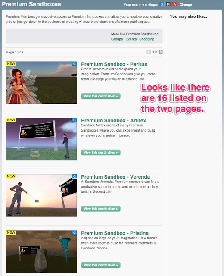Open Premium Sandbox - Artifex title link
Image resolution: width=224 pixels, height=276 pixels.
coord(113,120)
